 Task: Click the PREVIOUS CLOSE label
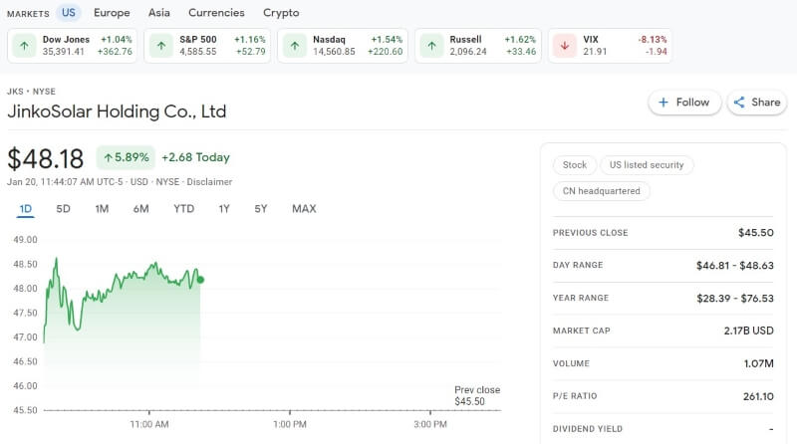[x=590, y=233]
